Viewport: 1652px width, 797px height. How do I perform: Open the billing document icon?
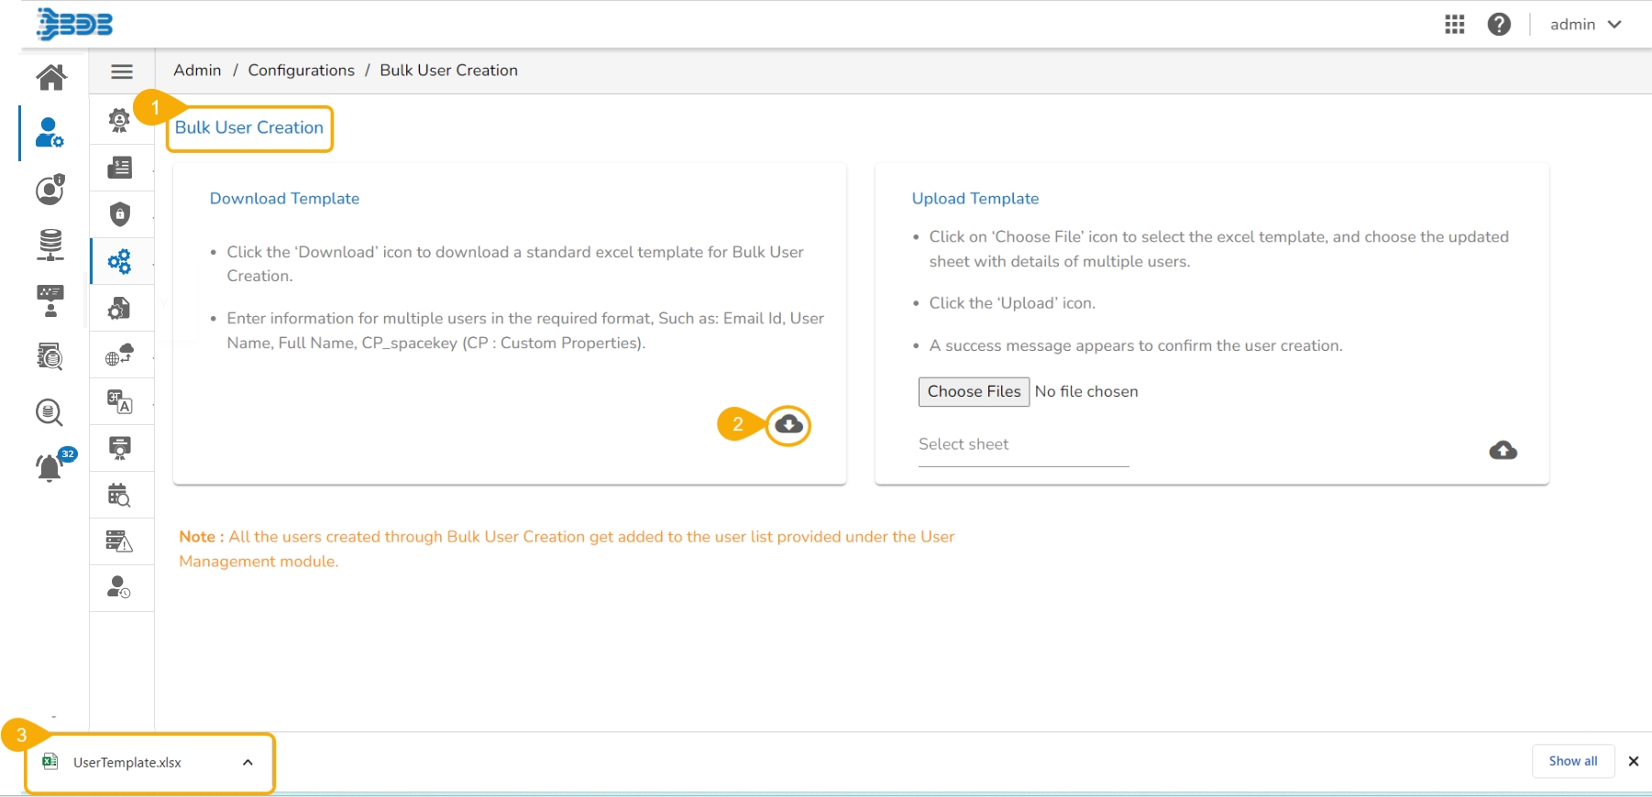tap(119, 168)
